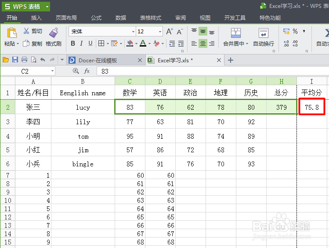Click the Paste clipboard icon
329x248 pixels.
(x=12, y=33)
